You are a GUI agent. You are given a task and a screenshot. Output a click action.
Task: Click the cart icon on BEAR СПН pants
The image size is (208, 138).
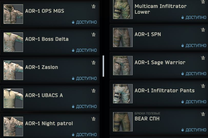pyautogui.click(x=203, y=114)
